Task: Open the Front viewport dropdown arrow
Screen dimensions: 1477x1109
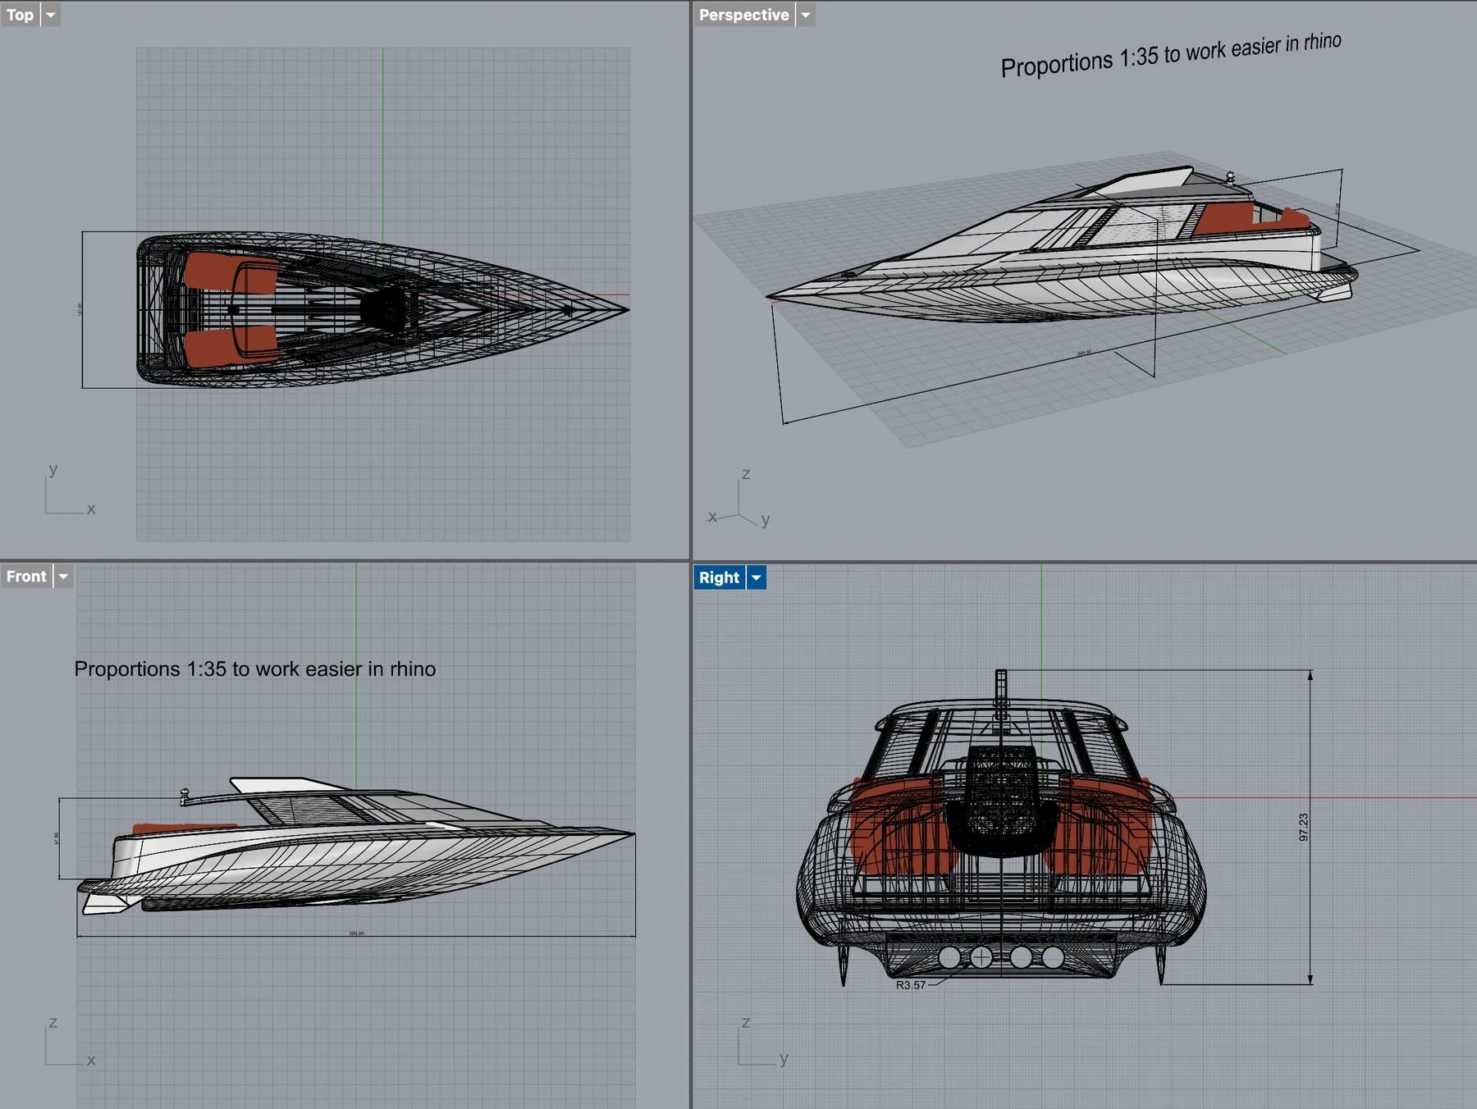Action: point(63,577)
